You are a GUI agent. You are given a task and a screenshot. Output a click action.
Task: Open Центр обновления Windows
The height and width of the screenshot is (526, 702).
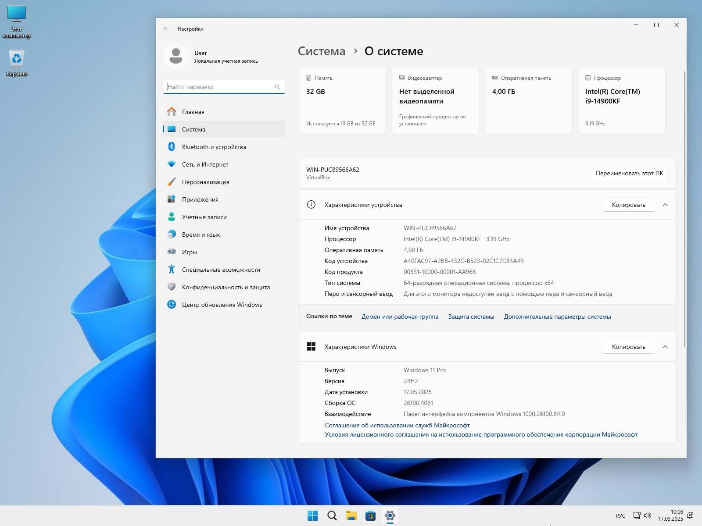[x=224, y=304]
